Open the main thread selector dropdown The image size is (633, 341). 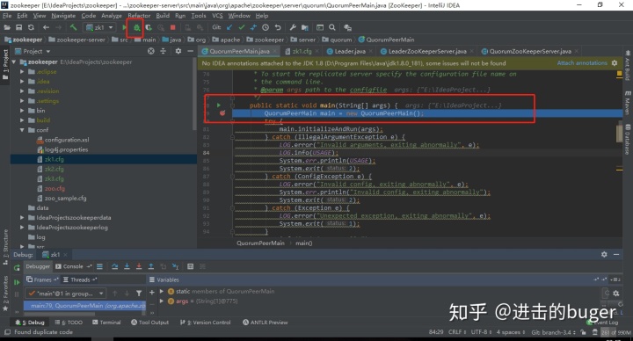[65, 294]
